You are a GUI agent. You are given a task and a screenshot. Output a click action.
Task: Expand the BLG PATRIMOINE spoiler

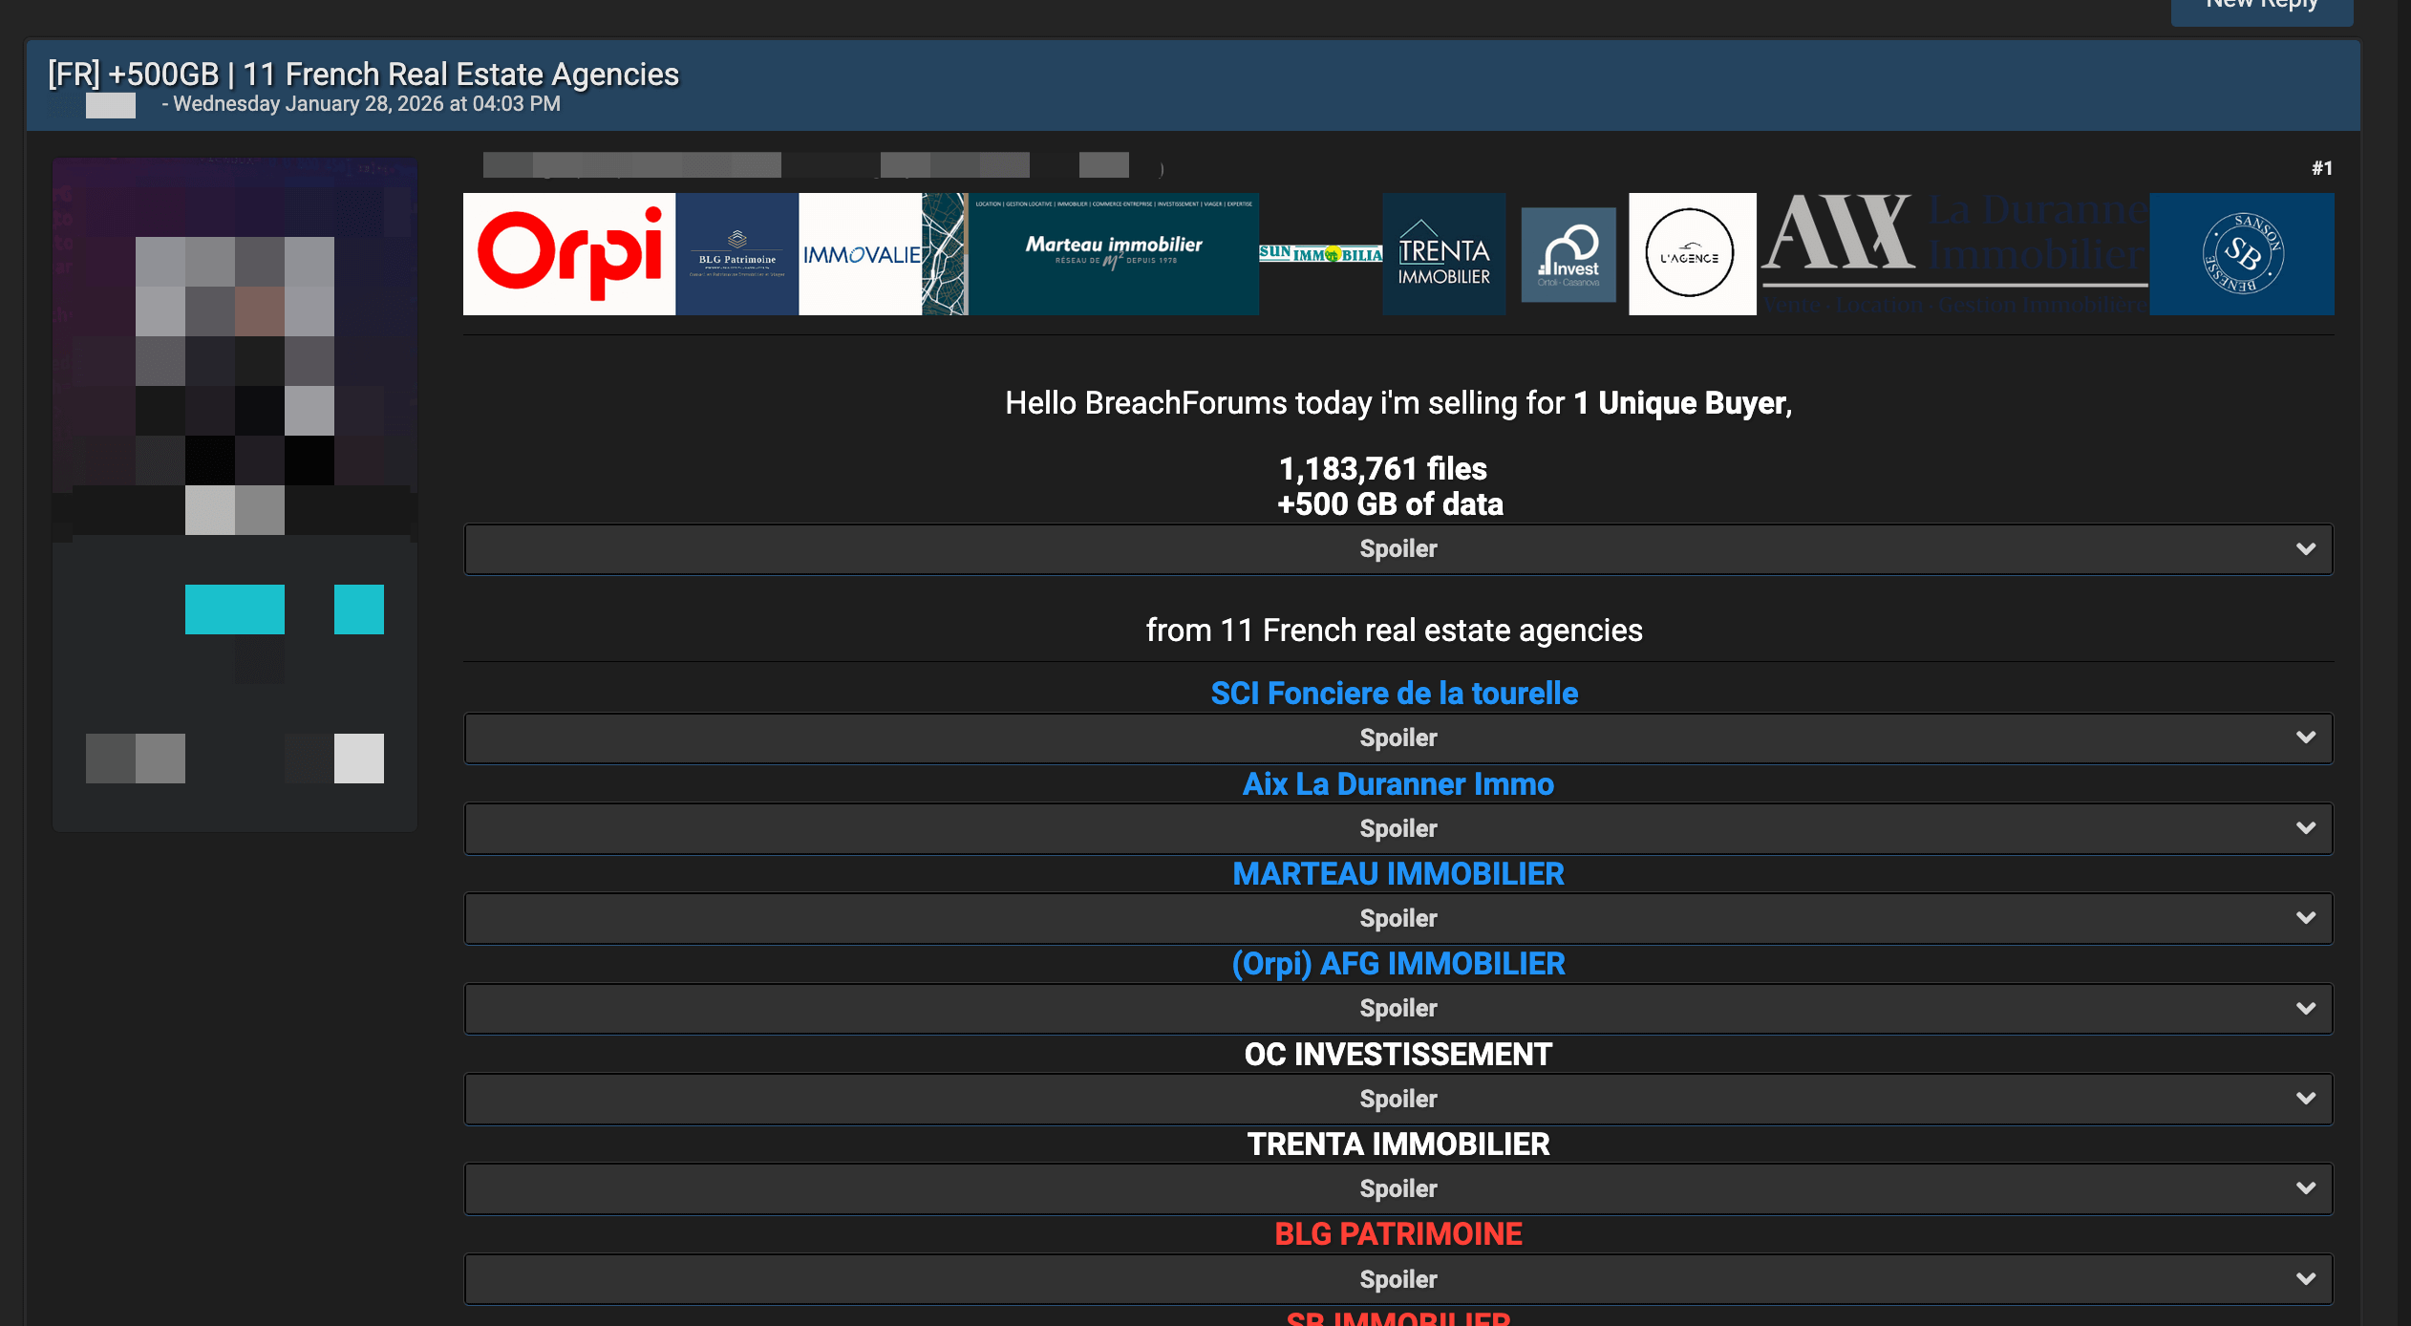coord(1398,1280)
